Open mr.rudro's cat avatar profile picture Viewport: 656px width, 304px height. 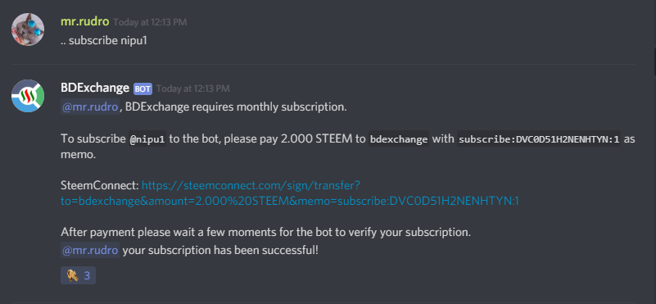click(28, 29)
